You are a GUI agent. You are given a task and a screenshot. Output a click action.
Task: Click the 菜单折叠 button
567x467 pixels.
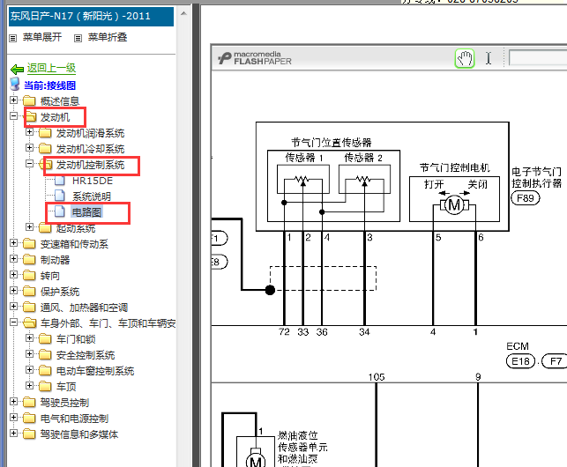(108, 37)
